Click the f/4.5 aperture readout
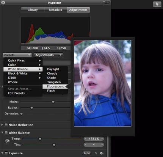 (46, 48)
